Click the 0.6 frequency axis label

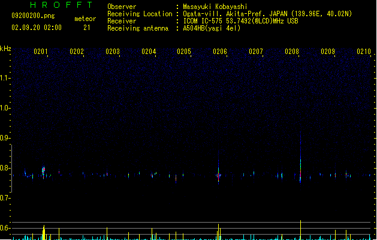click(5, 228)
